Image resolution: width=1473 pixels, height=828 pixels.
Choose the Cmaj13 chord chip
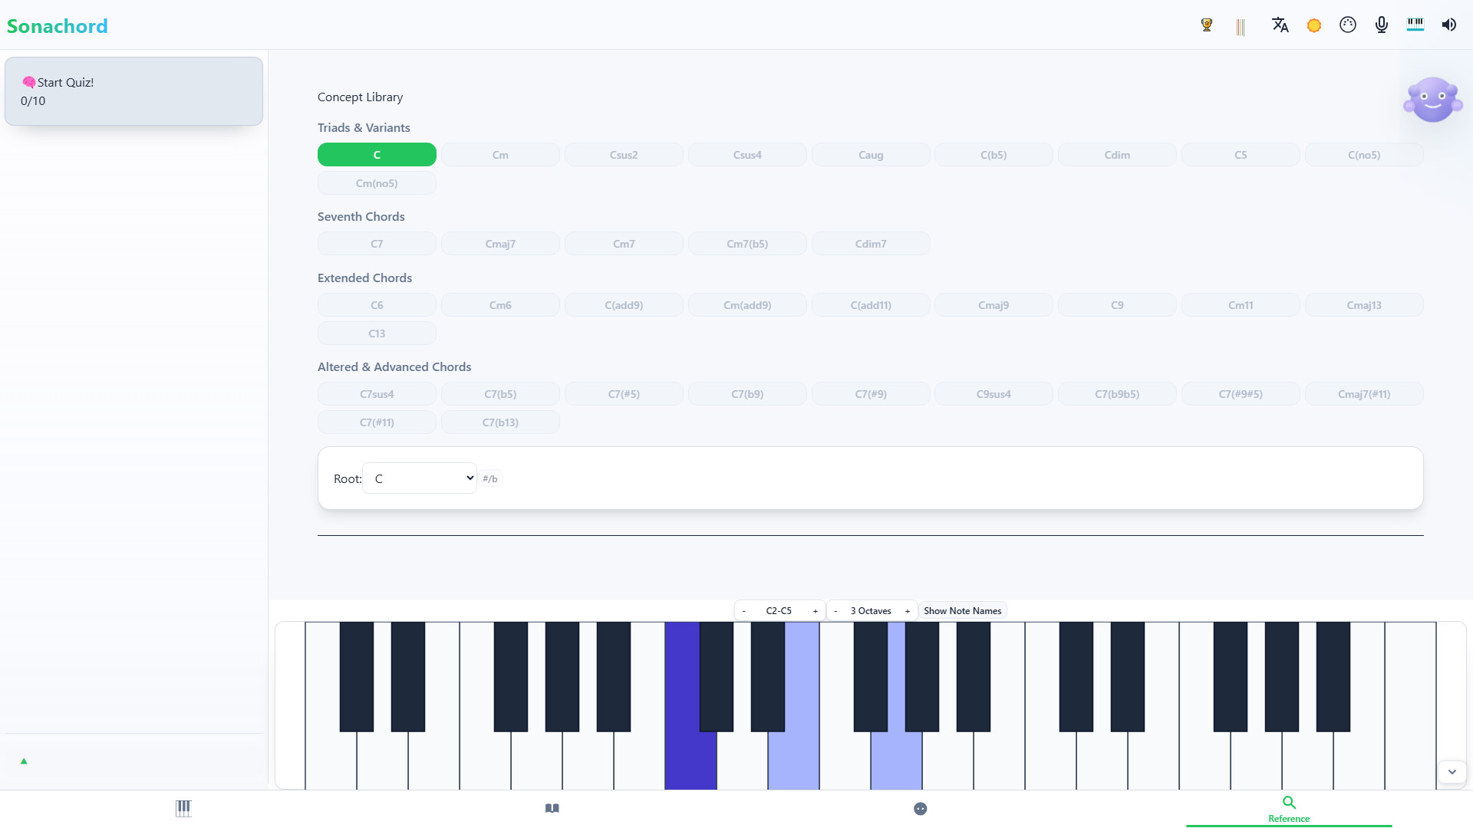coord(1364,305)
